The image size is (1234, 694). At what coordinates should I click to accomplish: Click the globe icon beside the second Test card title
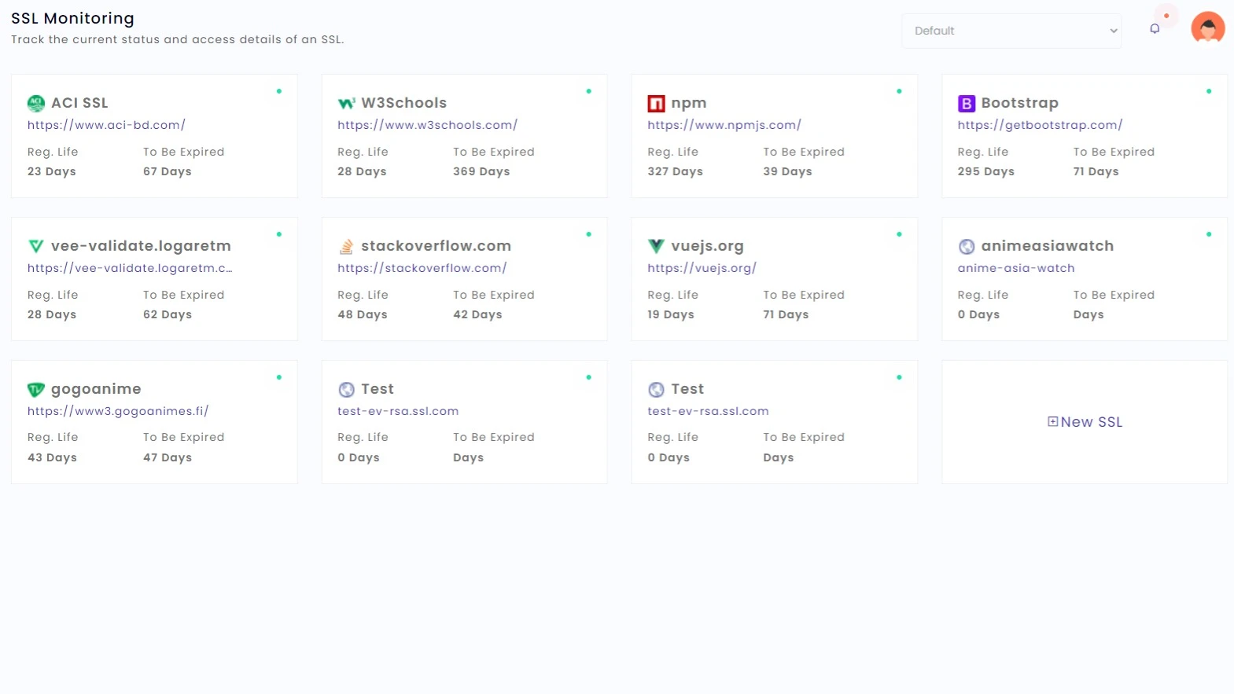click(656, 390)
